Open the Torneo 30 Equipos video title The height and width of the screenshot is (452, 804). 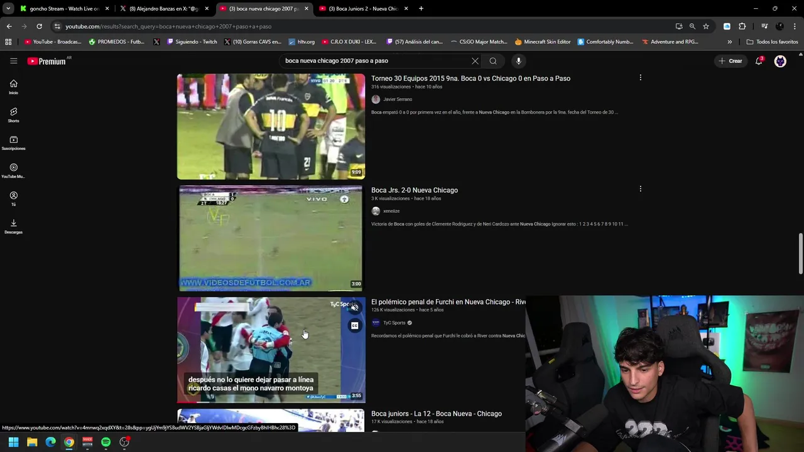coord(470,78)
